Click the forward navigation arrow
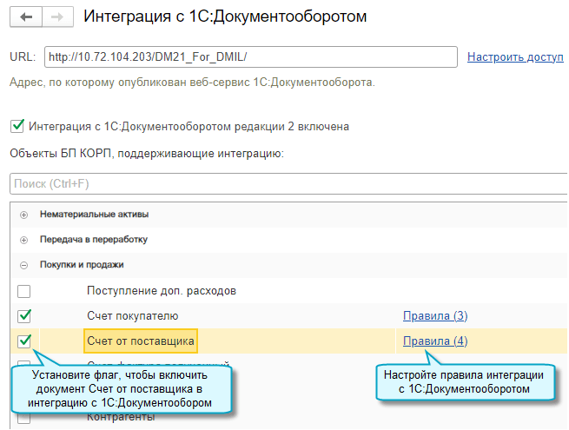Viewport: 569px width, 430px height. click(56, 17)
